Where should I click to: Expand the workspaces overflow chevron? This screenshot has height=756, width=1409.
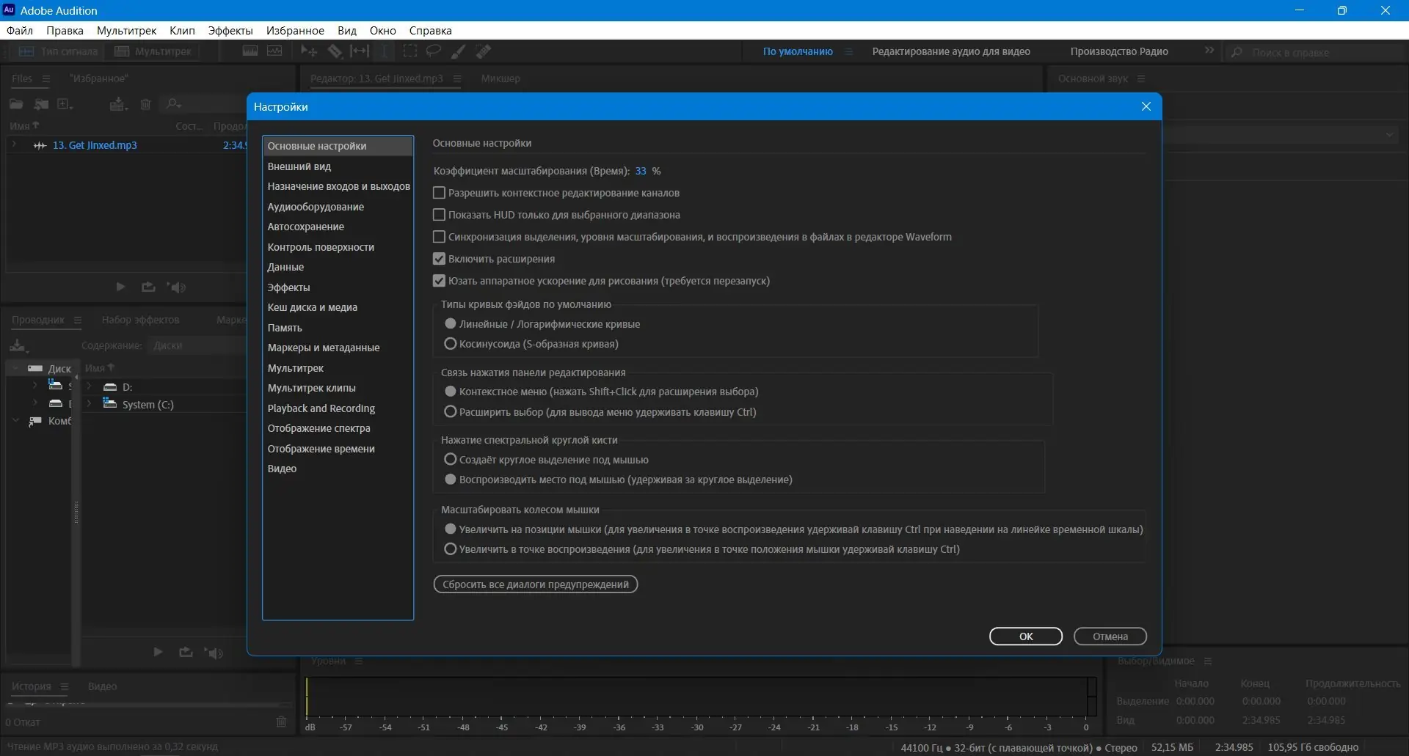click(x=1209, y=51)
